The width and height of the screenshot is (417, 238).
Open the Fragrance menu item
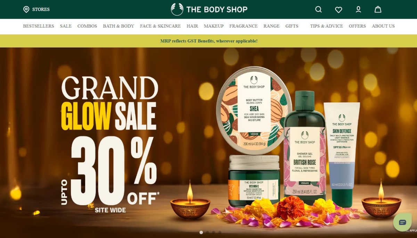point(244,26)
